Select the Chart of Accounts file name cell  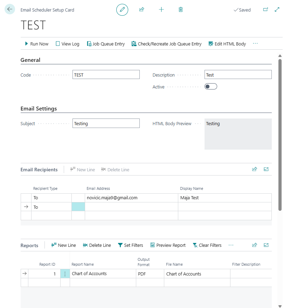[197, 274]
